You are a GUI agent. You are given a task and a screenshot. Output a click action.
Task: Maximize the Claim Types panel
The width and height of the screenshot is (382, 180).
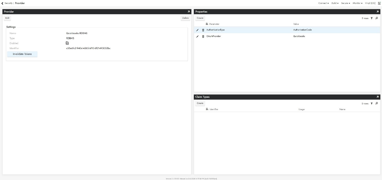tap(377, 97)
